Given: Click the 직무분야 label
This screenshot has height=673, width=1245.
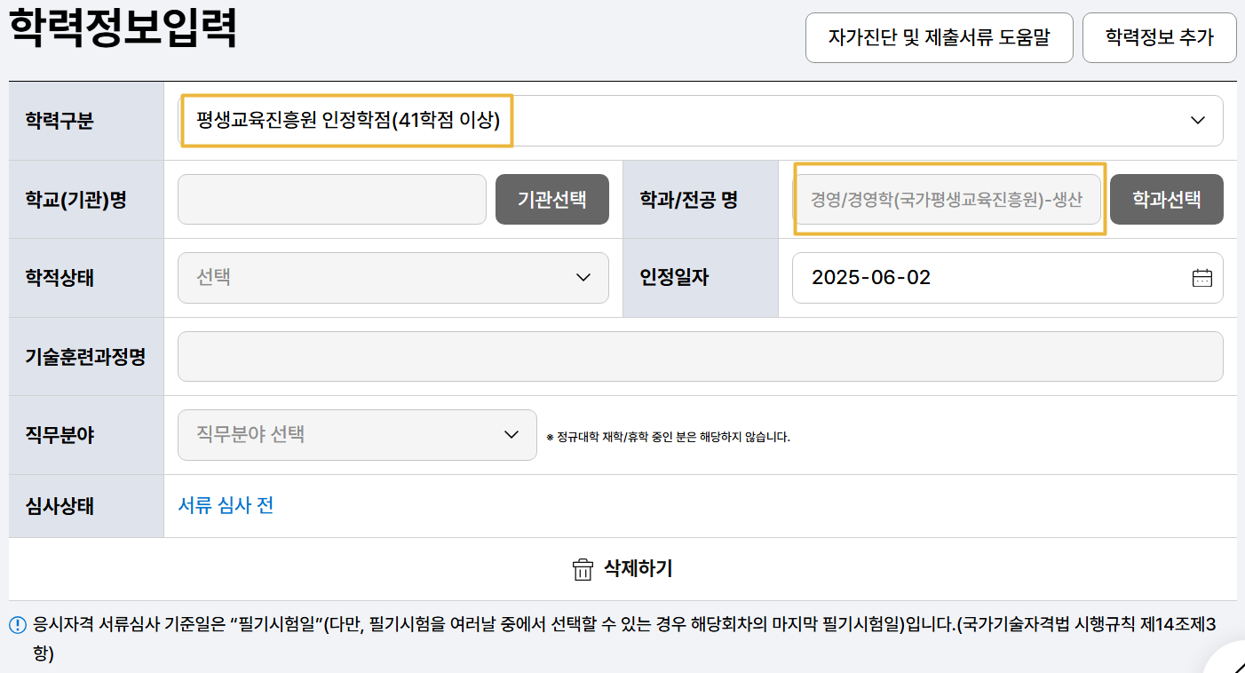Looking at the screenshot, I should tap(59, 435).
